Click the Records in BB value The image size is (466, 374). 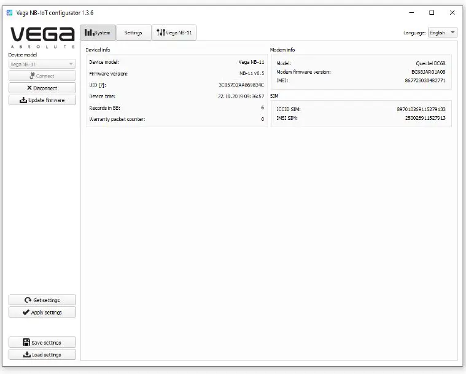tap(262, 107)
